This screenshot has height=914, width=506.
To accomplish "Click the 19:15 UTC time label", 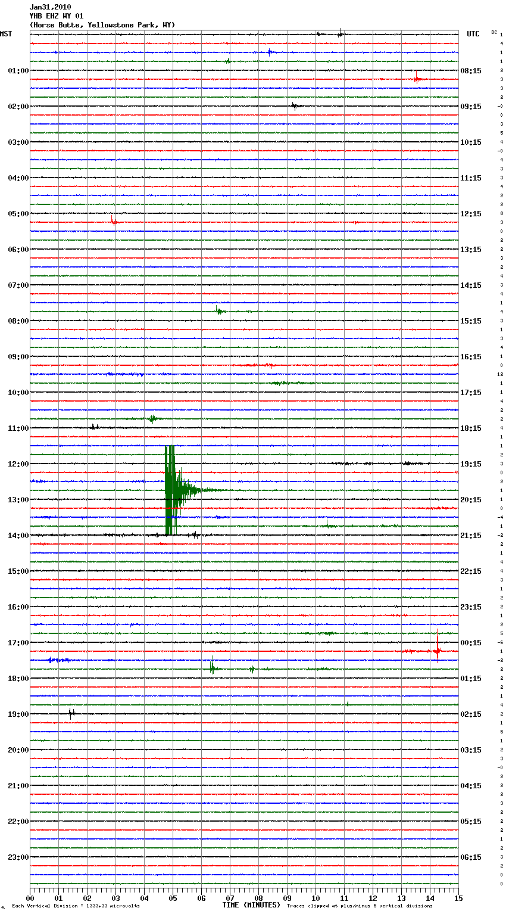I will [471, 464].
